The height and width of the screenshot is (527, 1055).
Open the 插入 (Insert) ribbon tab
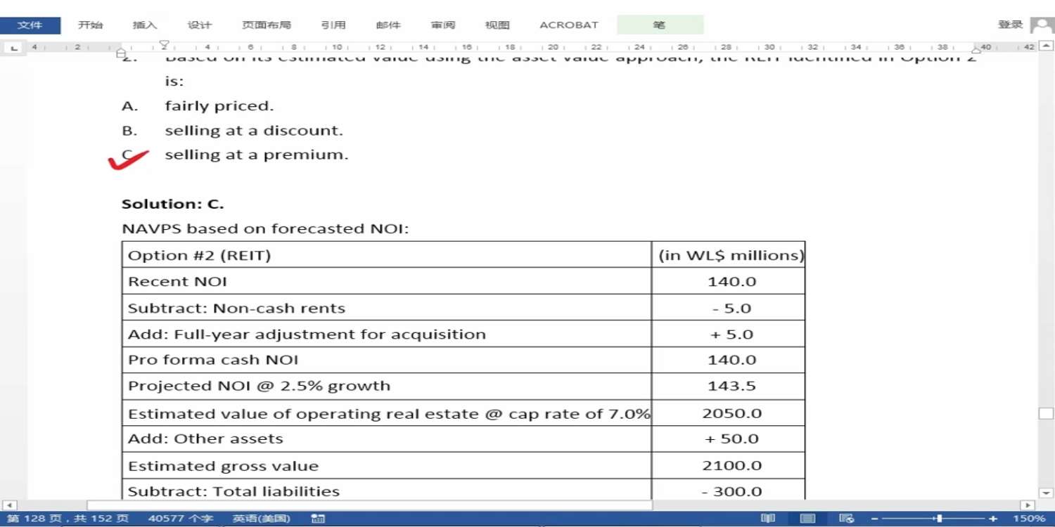(x=145, y=25)
